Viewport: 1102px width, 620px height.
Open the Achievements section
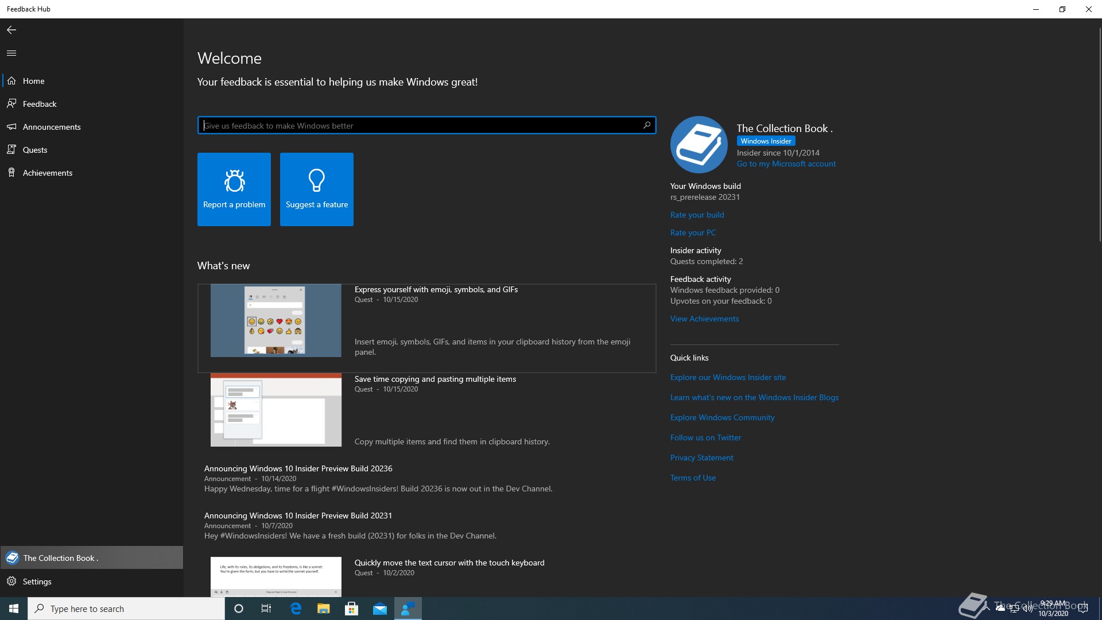(92, 173)
